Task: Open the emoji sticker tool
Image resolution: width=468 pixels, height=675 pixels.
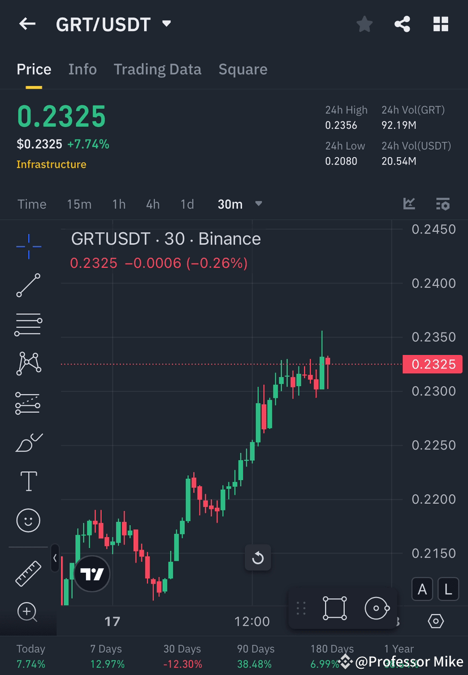Action: 28,520
